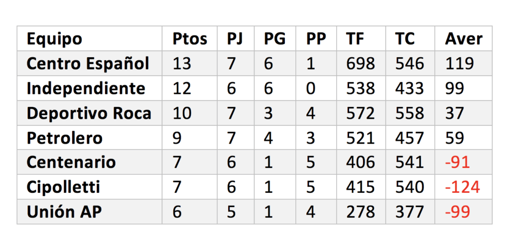Click the red -91 average value
The width and height of the screenshot is (510, 241).
point(457,162)
